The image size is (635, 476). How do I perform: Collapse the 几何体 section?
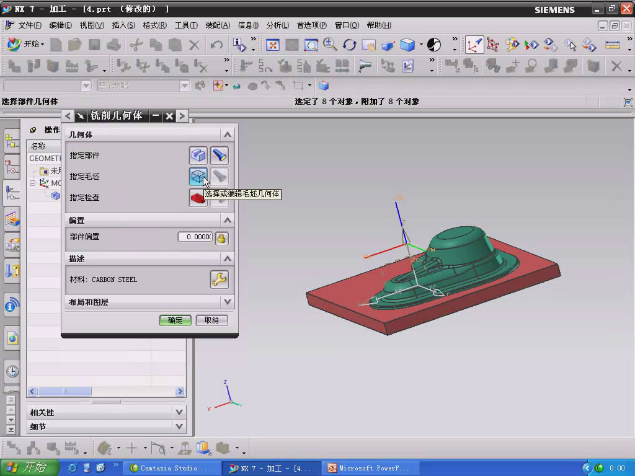(x=228, y=134)
